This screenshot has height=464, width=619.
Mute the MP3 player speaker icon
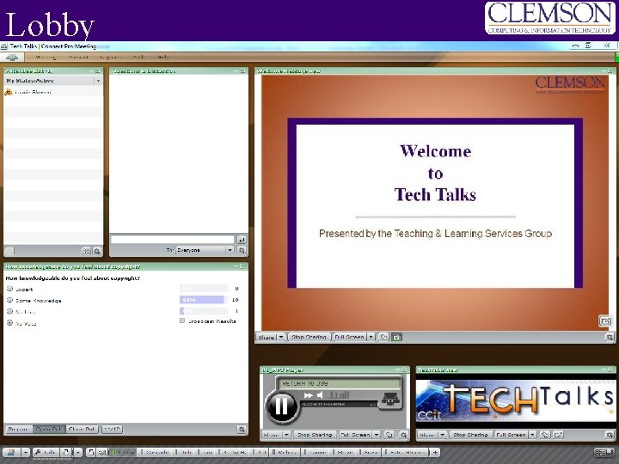(x=320, y=395)
